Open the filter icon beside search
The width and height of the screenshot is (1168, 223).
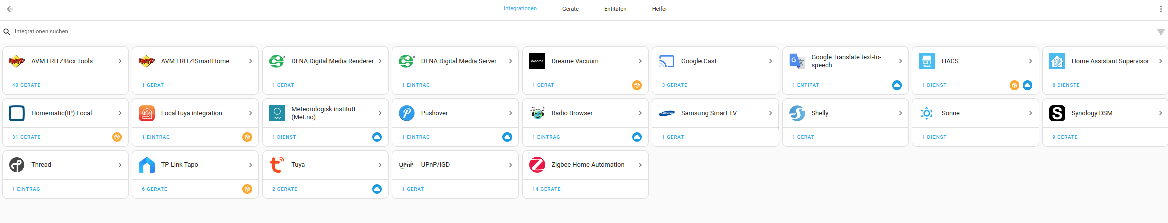pyautogui.click(x=1160, y=32)
